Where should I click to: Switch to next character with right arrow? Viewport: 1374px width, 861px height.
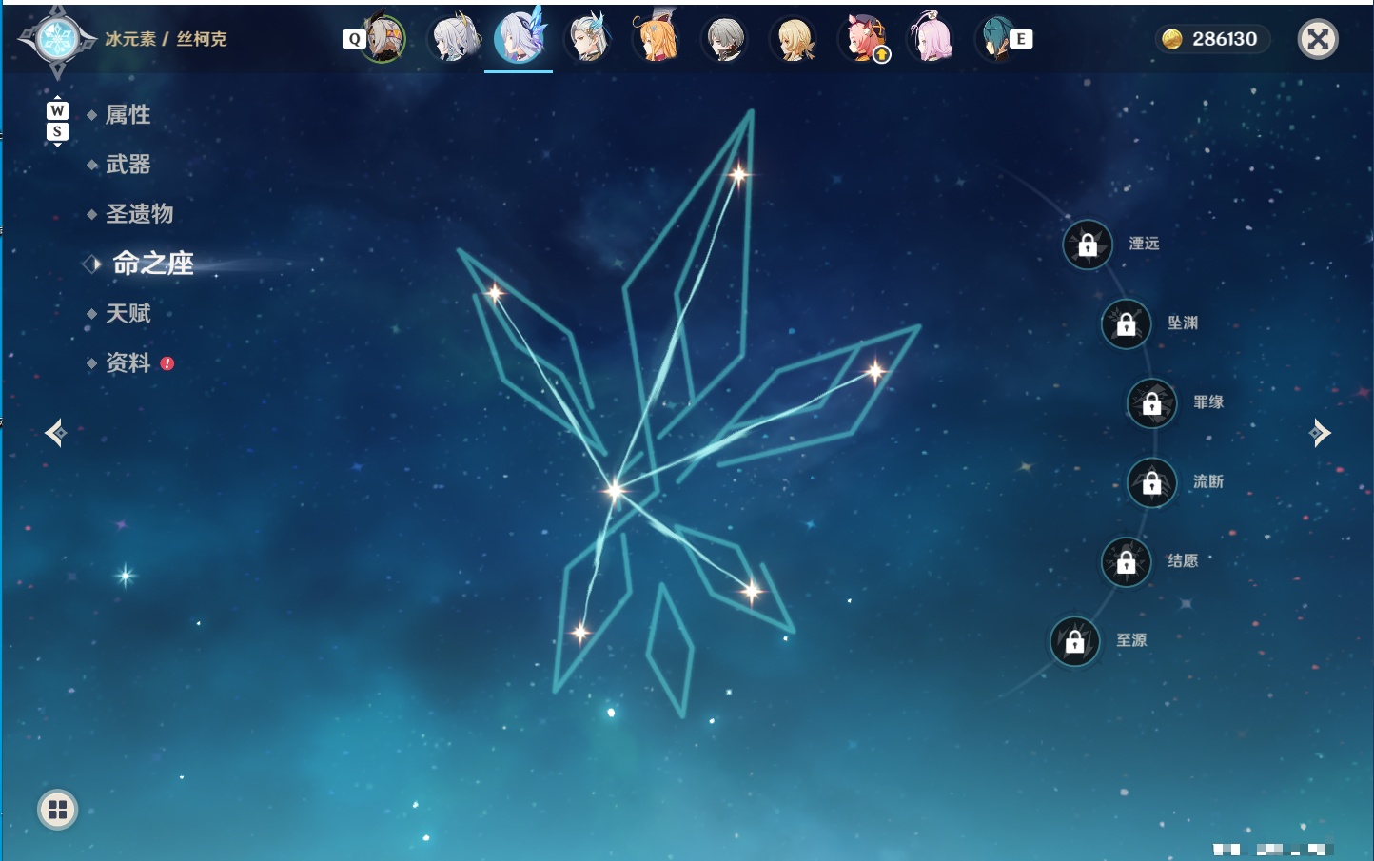1320,433
